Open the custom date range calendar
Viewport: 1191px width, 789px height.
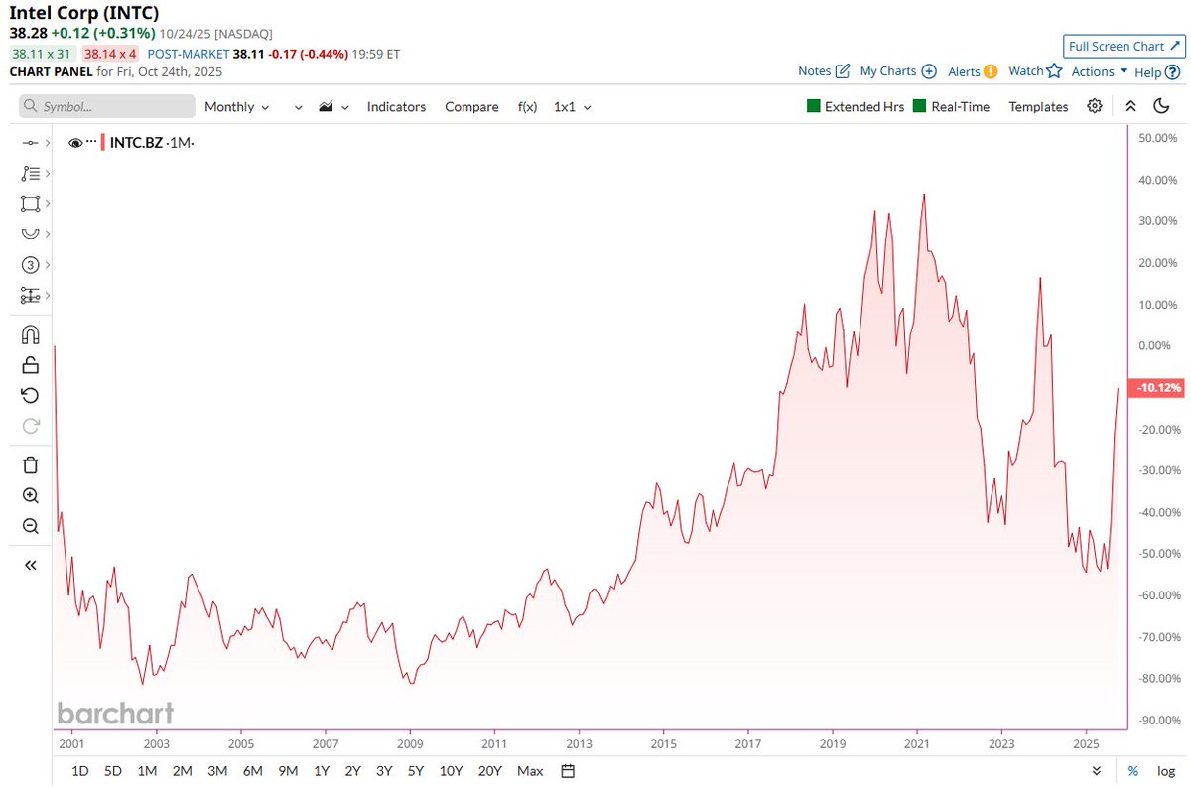tap(568, 771)
